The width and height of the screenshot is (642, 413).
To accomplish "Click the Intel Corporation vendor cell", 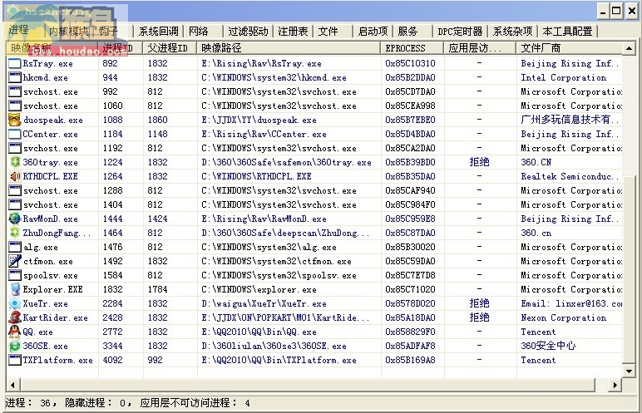I will [563, 77].
